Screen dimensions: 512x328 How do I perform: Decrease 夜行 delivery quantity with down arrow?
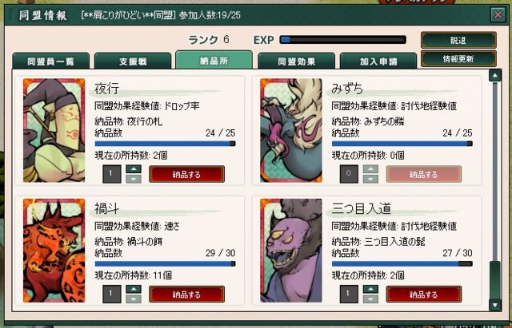(134, 179)
